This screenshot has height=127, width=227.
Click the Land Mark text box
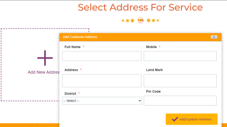click(x=180, y=81)
